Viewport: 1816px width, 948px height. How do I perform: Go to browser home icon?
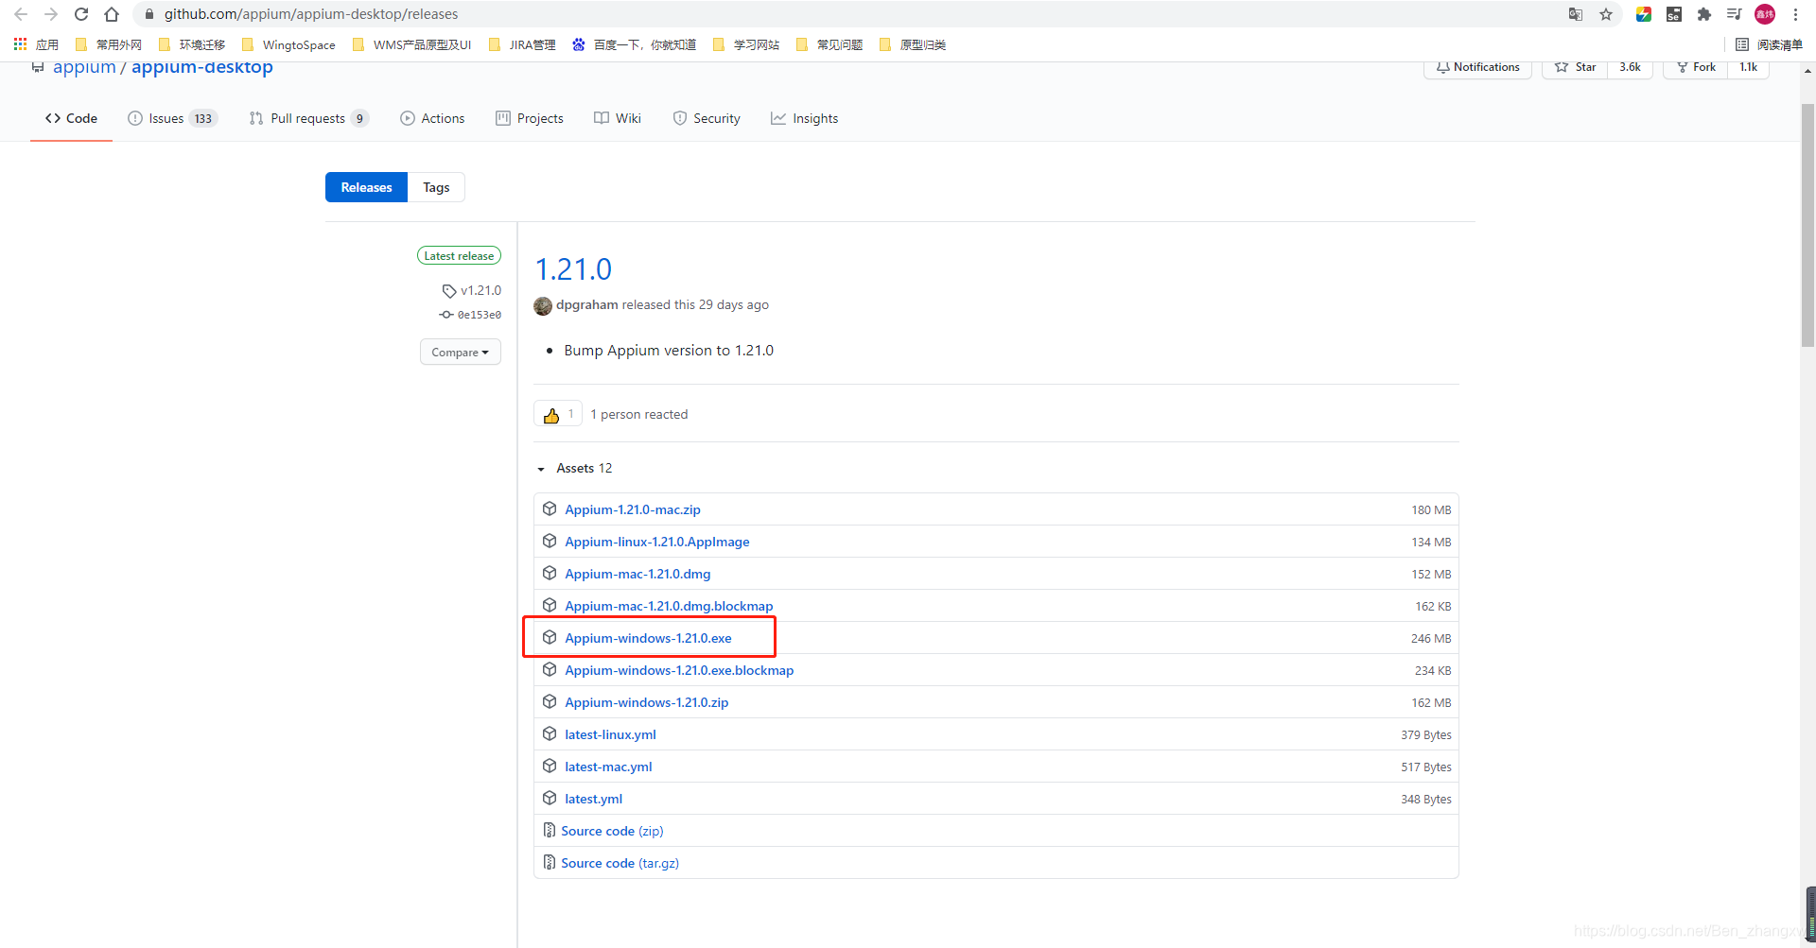pyautogui.click(x=112, y=14)
